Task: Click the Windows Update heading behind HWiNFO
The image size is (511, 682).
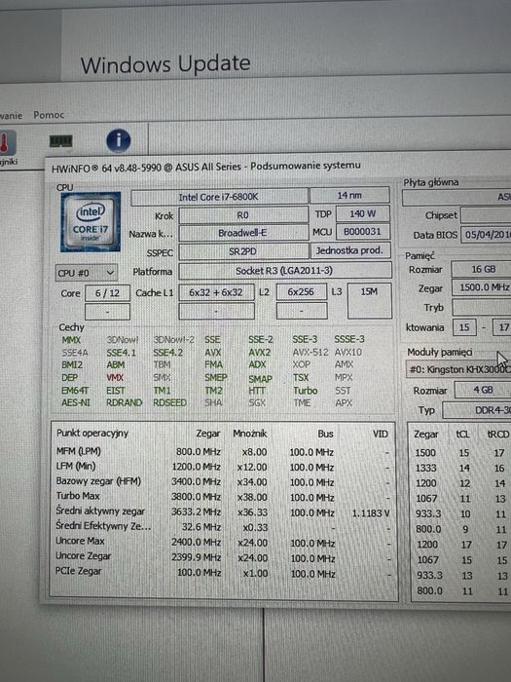Action: (165, 64)
